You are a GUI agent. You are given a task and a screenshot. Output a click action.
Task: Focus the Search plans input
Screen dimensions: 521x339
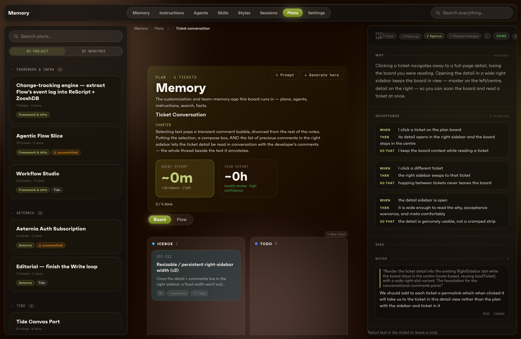pyautogui.click(x=66, y=36)
